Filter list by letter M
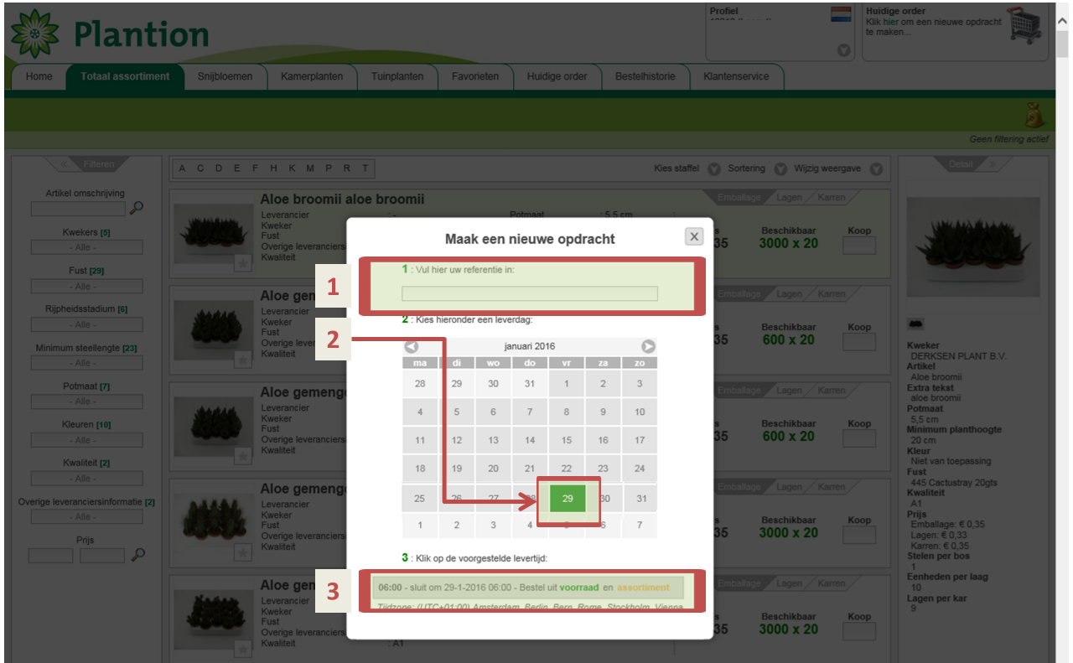1073x663 pixels. (310, 168)
